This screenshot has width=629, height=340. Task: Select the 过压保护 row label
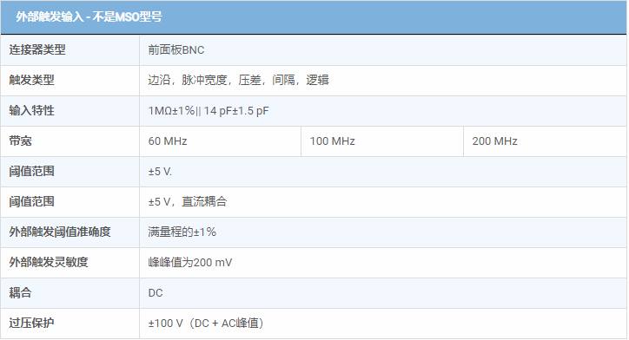point(31,323)
